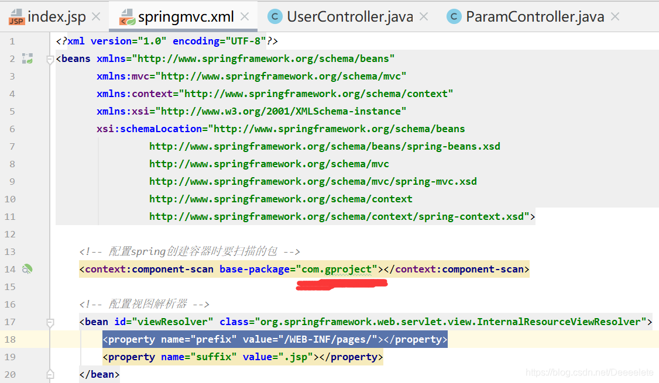
Task: Click the prefix property line
Action: pyautogui.click(x=275, y=339)
